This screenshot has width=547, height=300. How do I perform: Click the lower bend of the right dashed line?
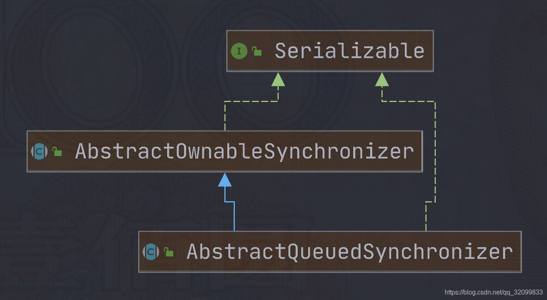(431, 202)
